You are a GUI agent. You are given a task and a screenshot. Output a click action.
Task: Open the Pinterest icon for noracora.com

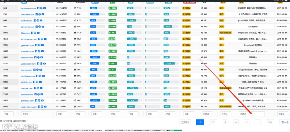(38, 58)
